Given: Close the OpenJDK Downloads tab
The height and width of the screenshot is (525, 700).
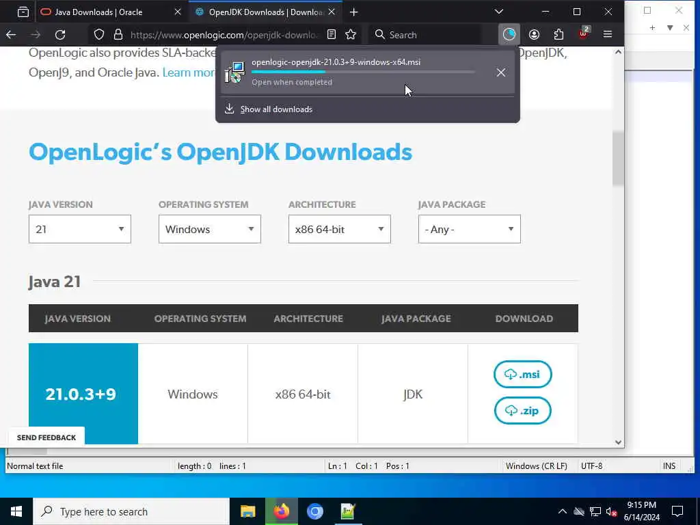Looking at the screenshot, I should point(332,12).
